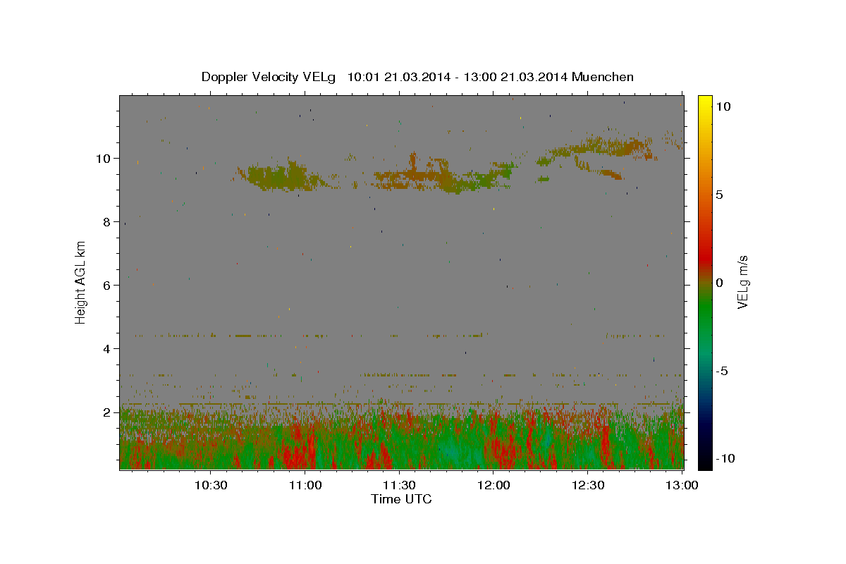Click the 13:00 time tick label
The width and height of the screenshot is (846, 564).
coord(681,485)
